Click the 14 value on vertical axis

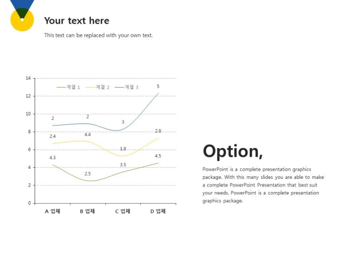pyautogui.click(x=28, y=78)
